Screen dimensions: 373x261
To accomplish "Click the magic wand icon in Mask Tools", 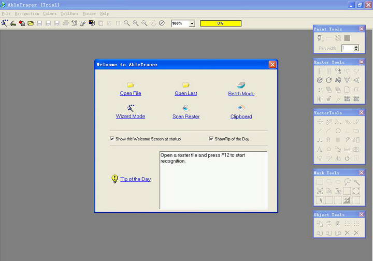I will 356,182.
